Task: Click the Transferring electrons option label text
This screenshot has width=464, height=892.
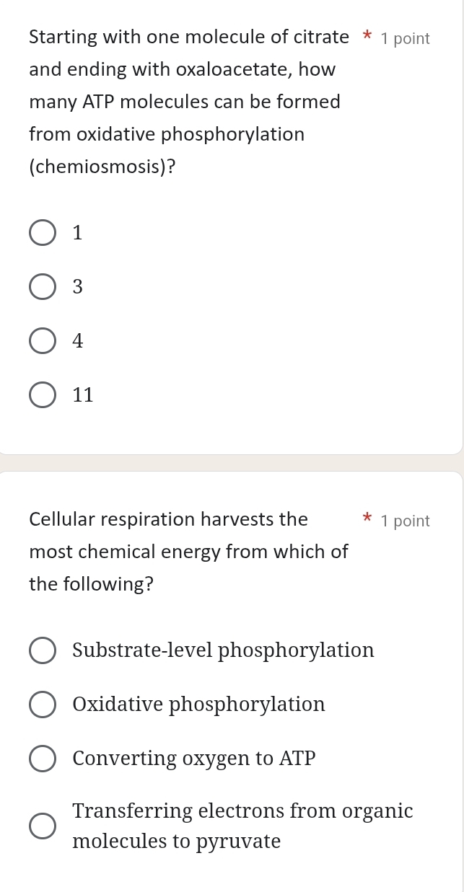Action: point(242,825)
